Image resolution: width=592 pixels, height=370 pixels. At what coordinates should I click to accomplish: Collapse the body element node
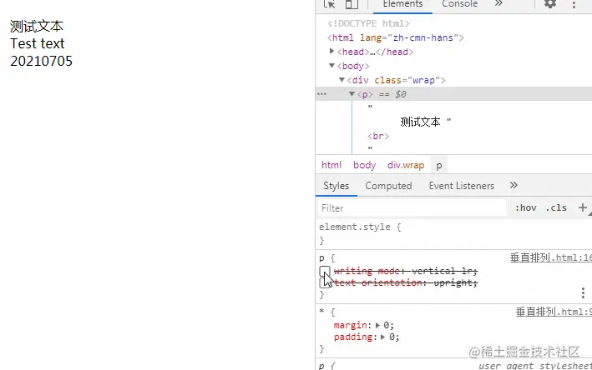331,66
